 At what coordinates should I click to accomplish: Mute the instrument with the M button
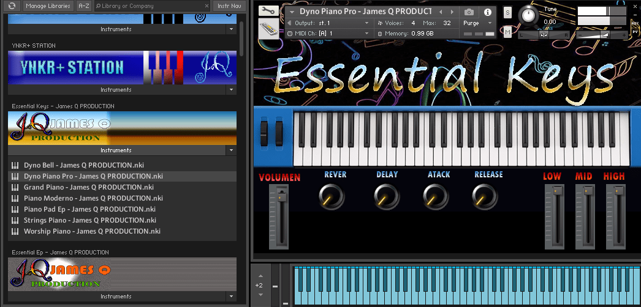point(508,32)
